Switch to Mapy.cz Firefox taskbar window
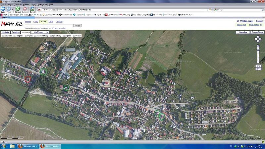This screenshot has width=265, height=149. (x=50, y=146)
